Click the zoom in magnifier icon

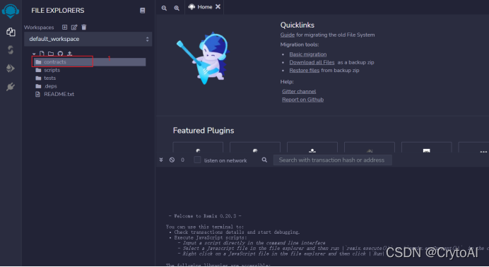[x=177, y=8]
